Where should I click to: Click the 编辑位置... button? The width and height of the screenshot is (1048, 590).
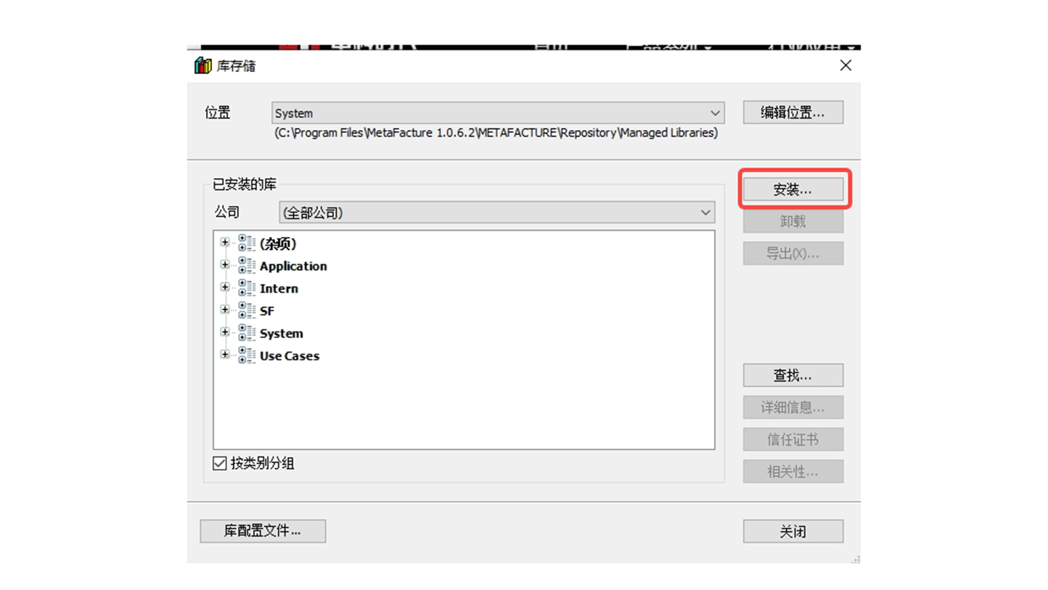pyautogui.click(x=793, y=113)
